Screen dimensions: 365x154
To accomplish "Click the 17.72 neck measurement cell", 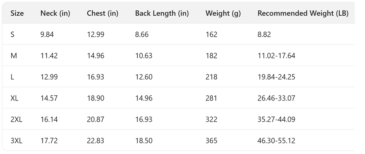I will [x=49, y=141].
